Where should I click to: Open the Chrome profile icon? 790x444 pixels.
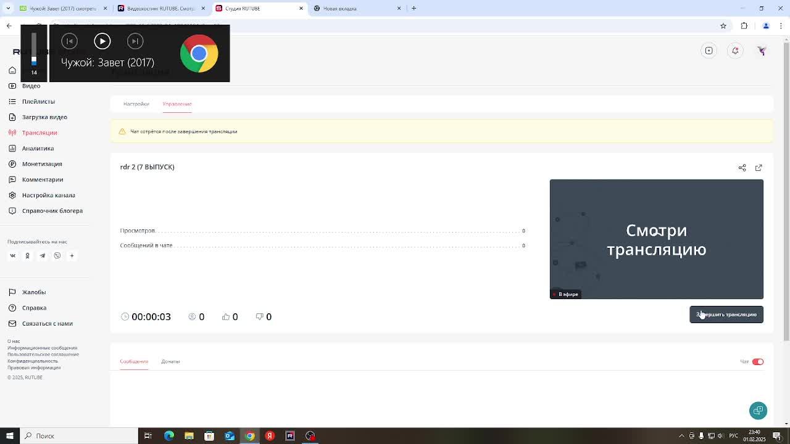coord(766,26)
